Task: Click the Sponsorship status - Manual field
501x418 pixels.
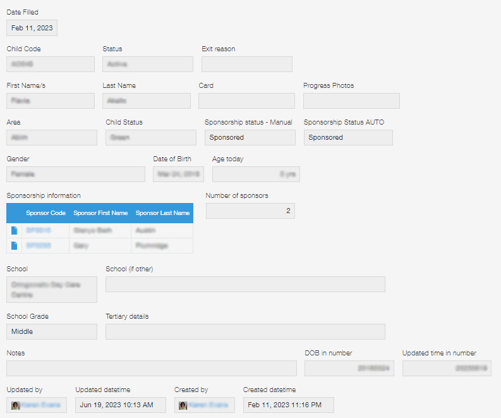Action: coord(250,137)
